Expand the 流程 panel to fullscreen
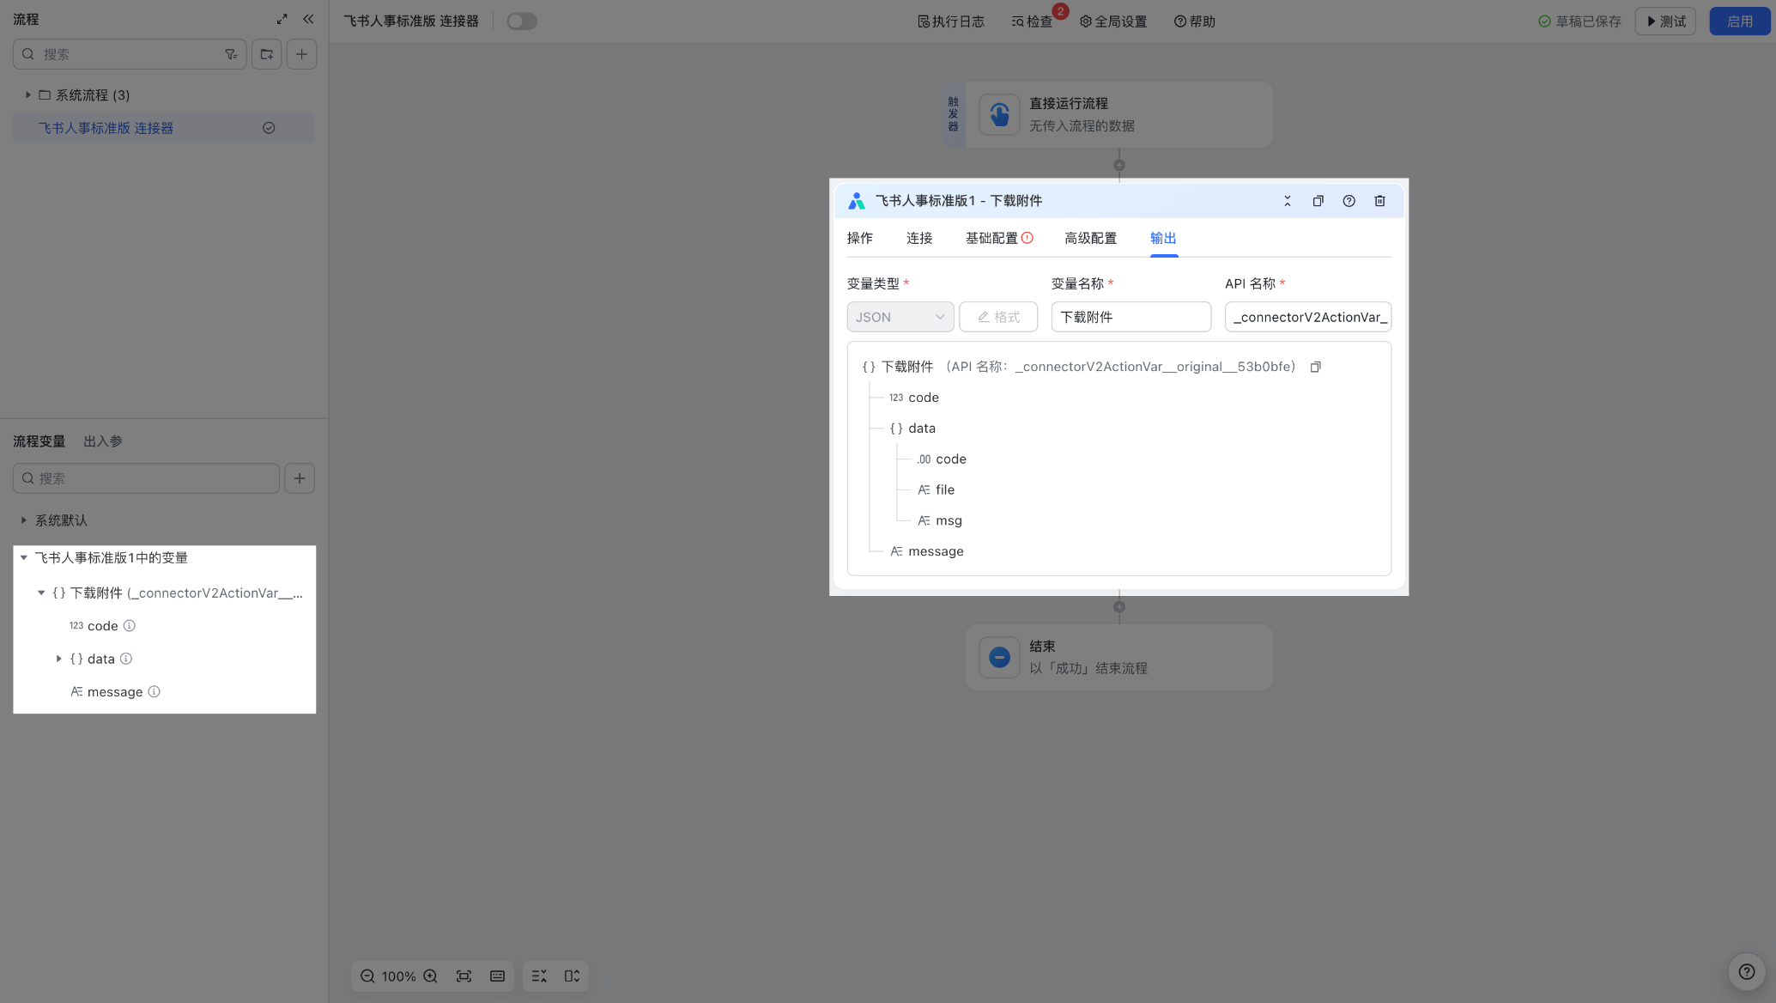 pos(282,19)
